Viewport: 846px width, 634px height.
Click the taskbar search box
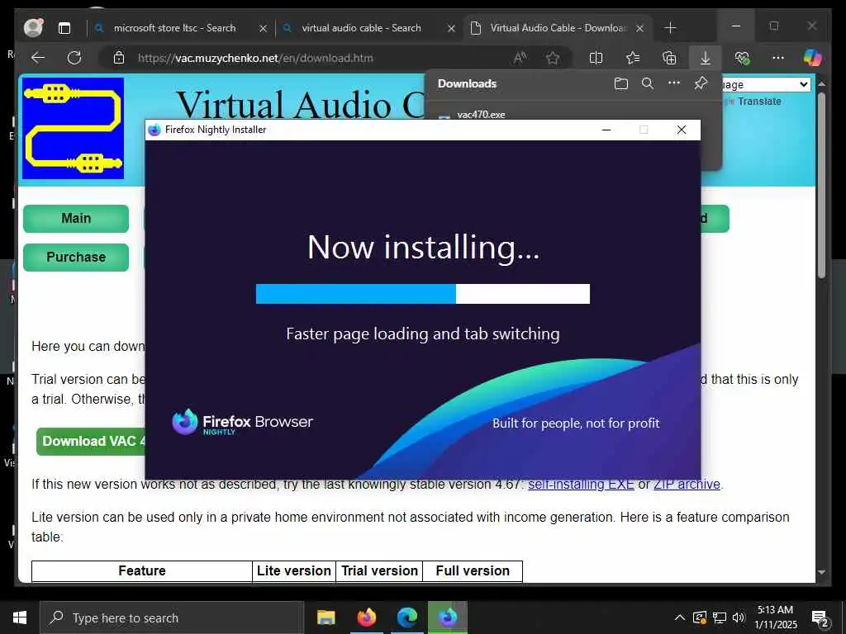(x=172, y=617)
